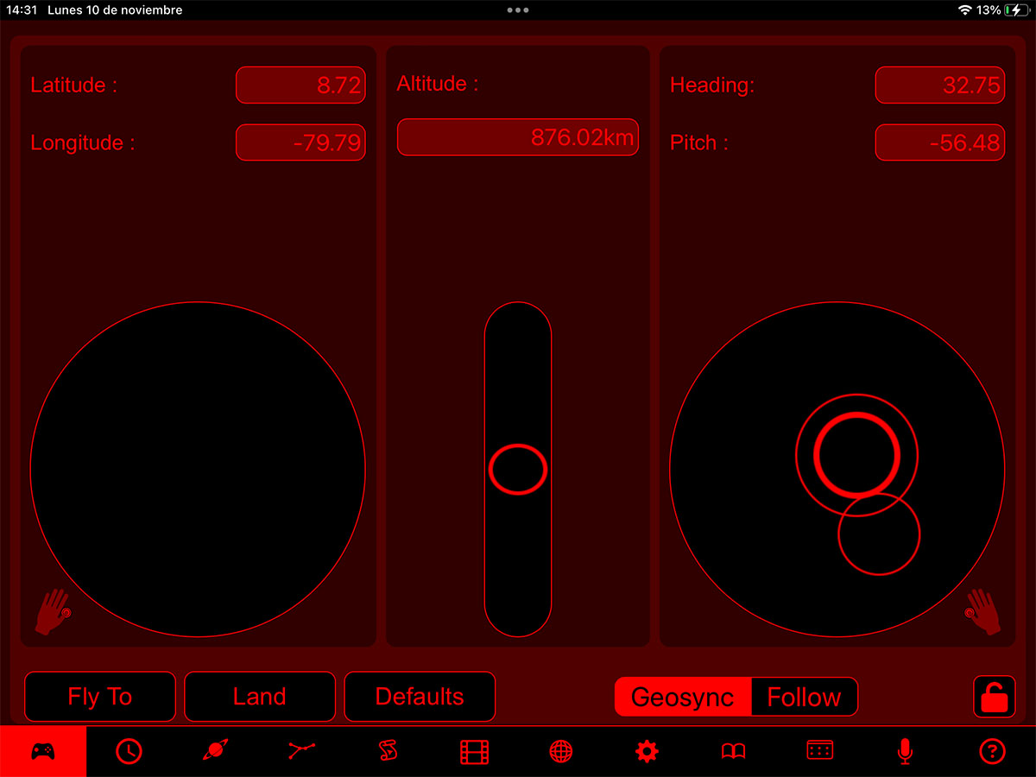Restore Defaults settings

tap(420, 697)
